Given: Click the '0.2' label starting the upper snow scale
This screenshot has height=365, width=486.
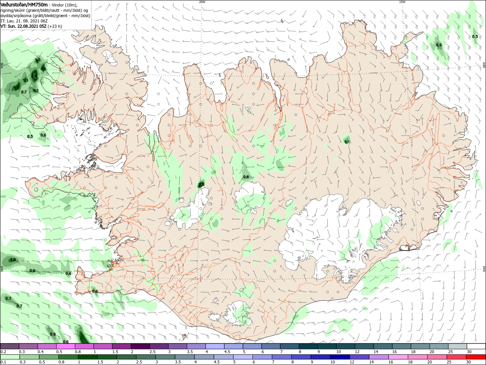Looking at the screenshot, I should point(3,352).
